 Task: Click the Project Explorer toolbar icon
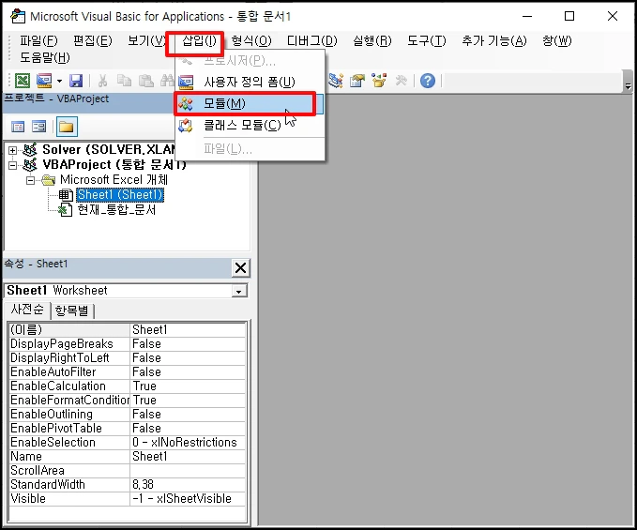(x=336, y=81)
